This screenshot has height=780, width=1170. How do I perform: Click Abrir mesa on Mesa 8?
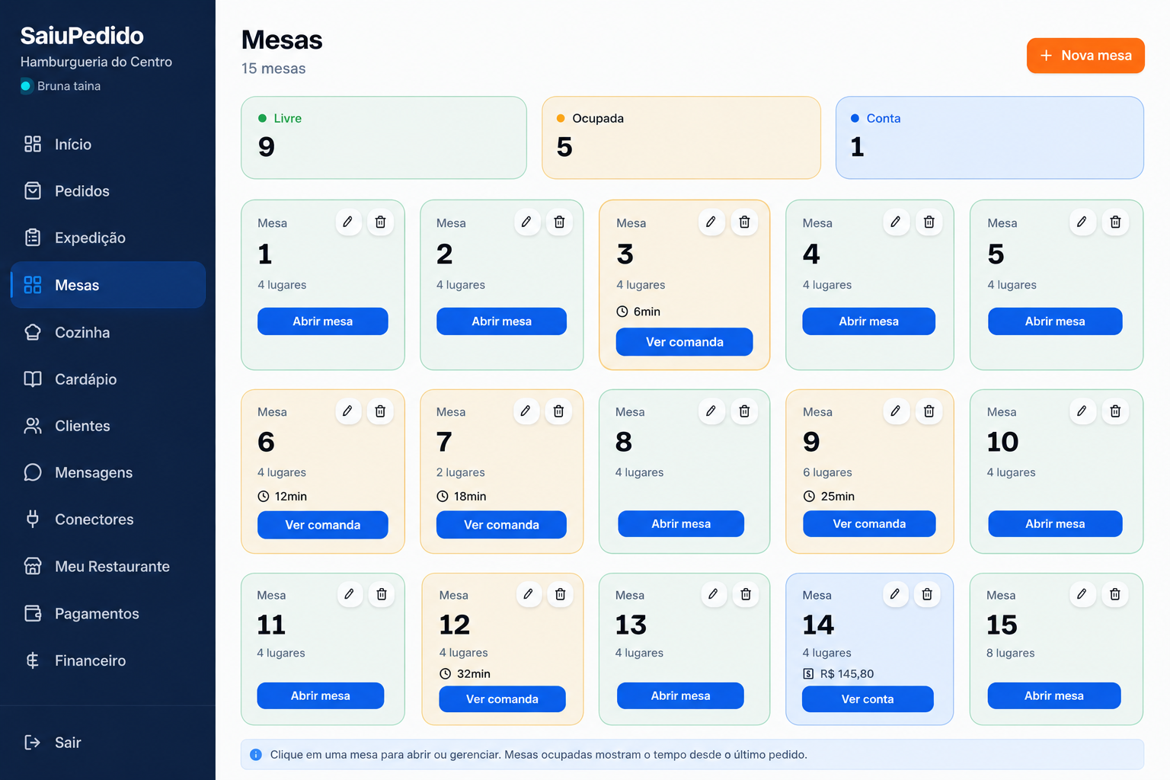(x=681, y=524)
